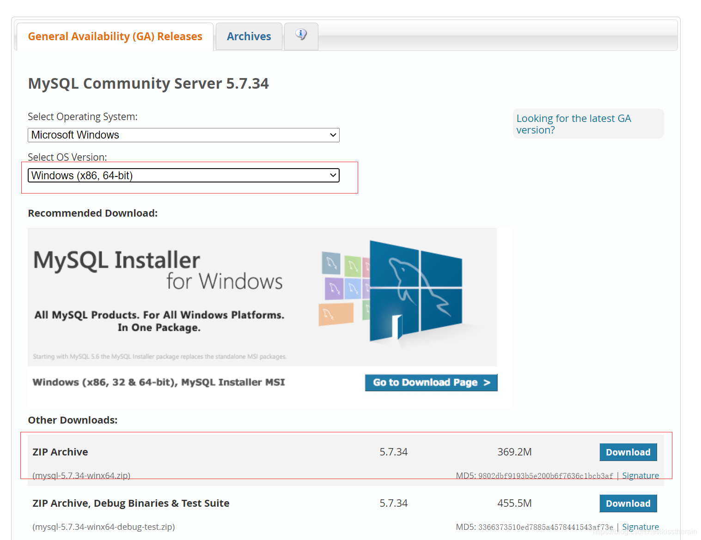701x540 pixels.
Task: Select the 'ZIP Archive' title text
Action: [60, 452]
